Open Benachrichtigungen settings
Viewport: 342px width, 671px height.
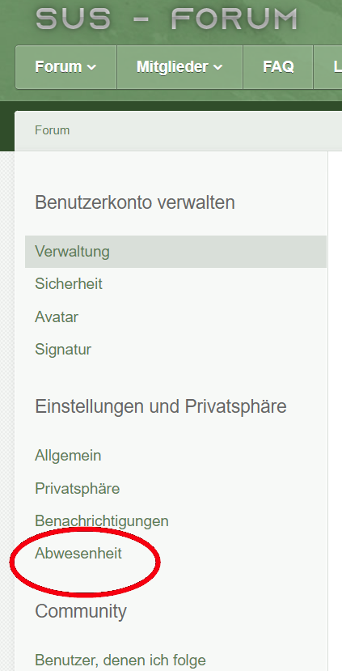pyautogui.click(x=102, y=520)
